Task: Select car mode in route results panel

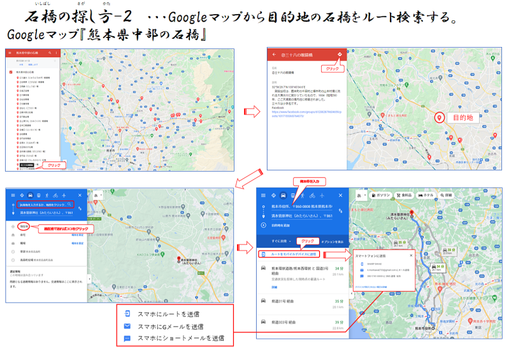Action: click(x=283, y=195)
